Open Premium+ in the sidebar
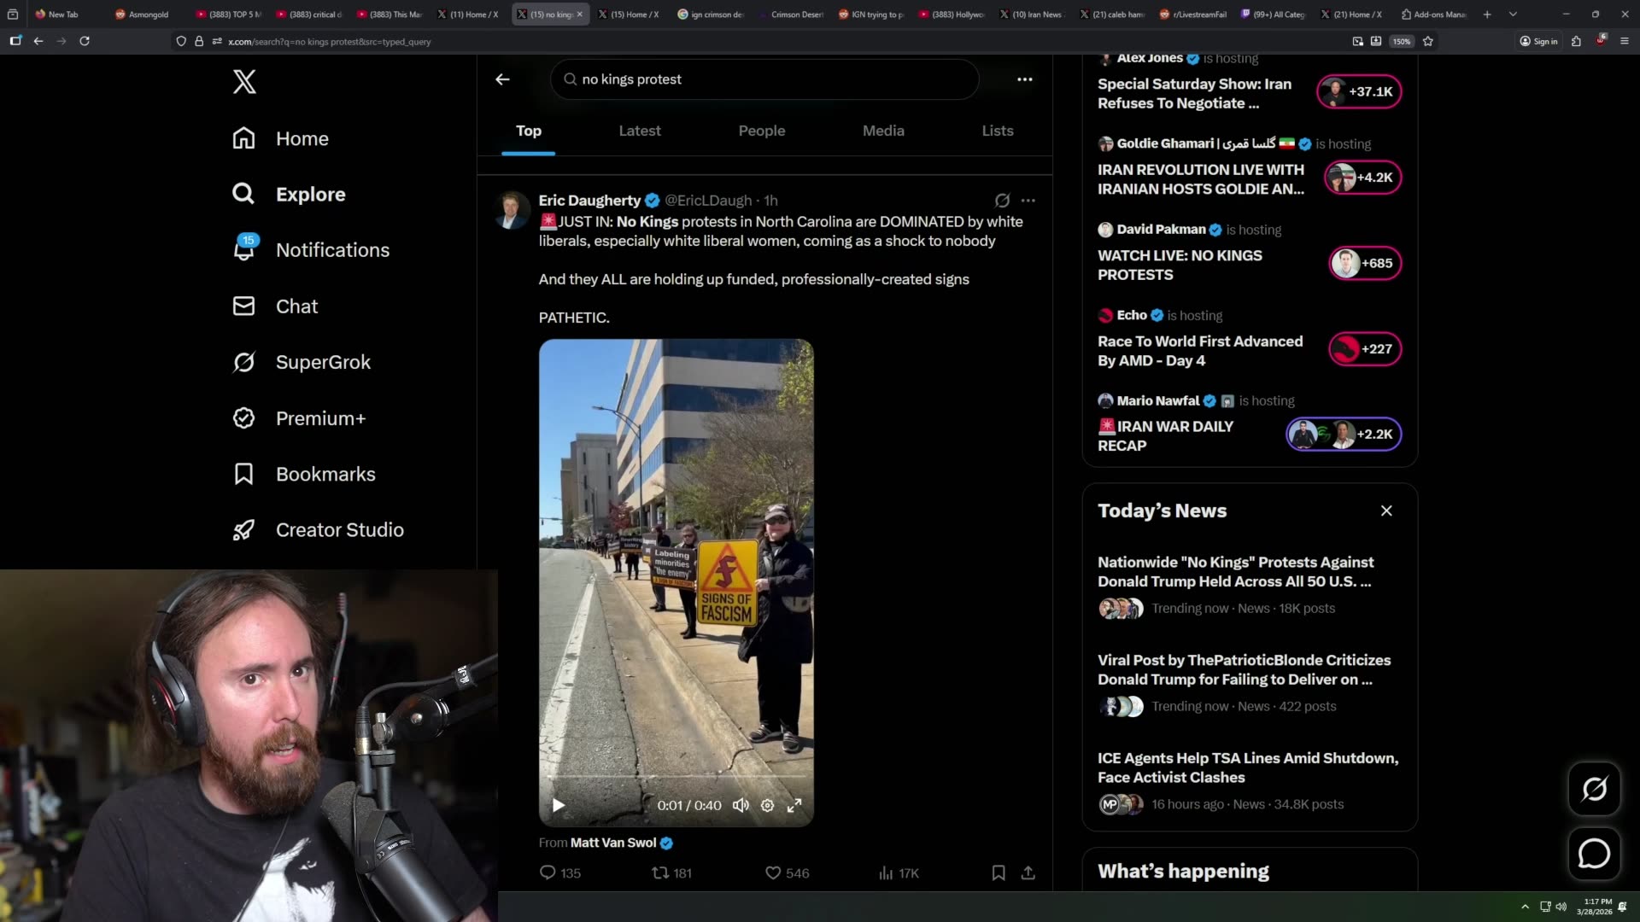 point(299,418)
